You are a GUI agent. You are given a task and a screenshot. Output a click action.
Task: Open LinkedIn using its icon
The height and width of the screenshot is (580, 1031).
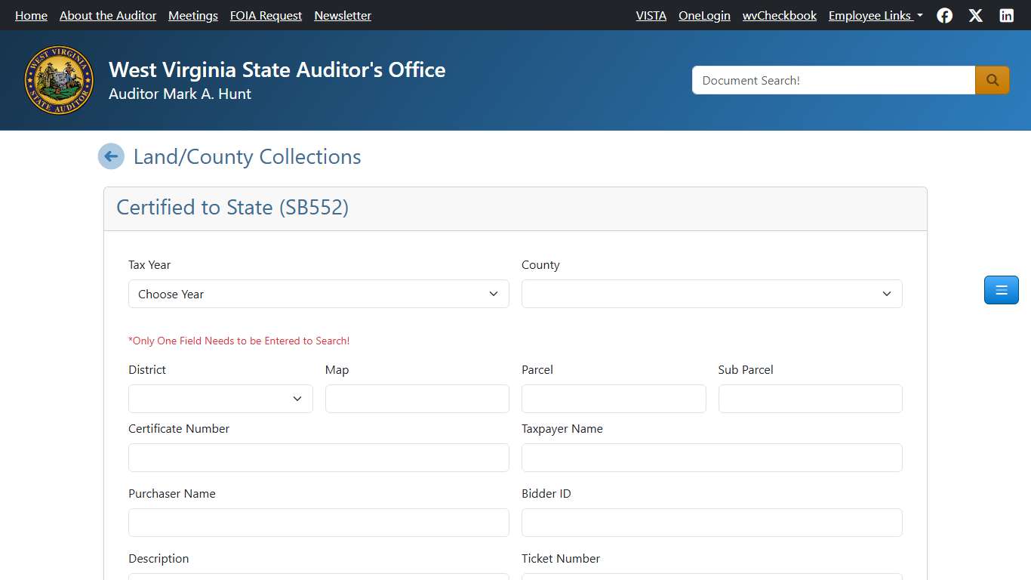(1007, 15)
